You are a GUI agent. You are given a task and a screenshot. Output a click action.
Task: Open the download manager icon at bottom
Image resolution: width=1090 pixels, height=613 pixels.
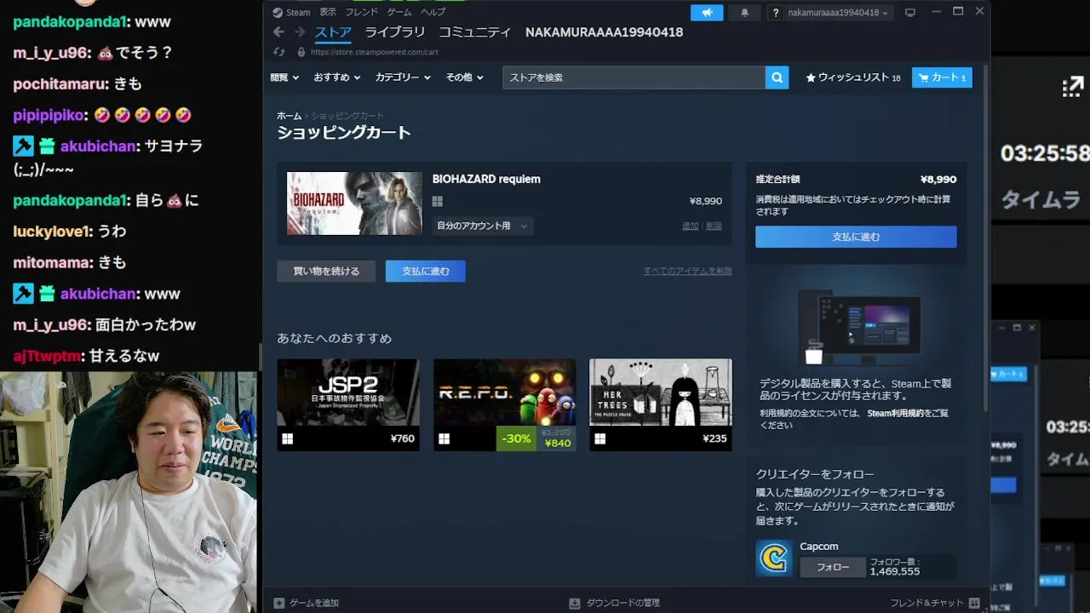click(x=575, y=603)
